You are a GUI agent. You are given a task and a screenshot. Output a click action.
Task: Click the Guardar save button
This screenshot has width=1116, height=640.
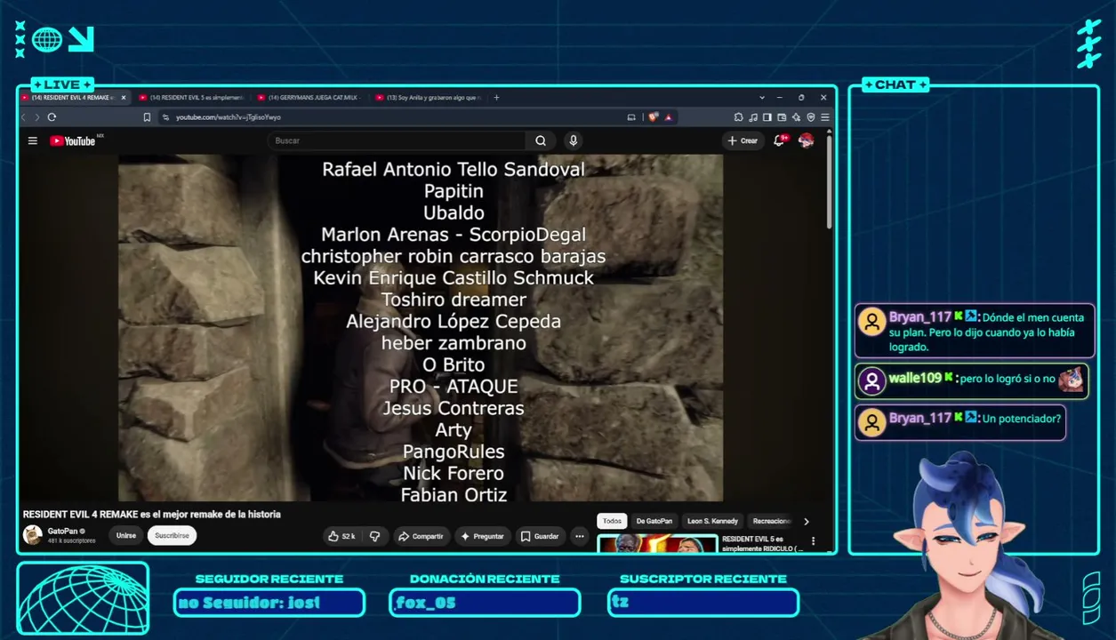coord(540,536)
